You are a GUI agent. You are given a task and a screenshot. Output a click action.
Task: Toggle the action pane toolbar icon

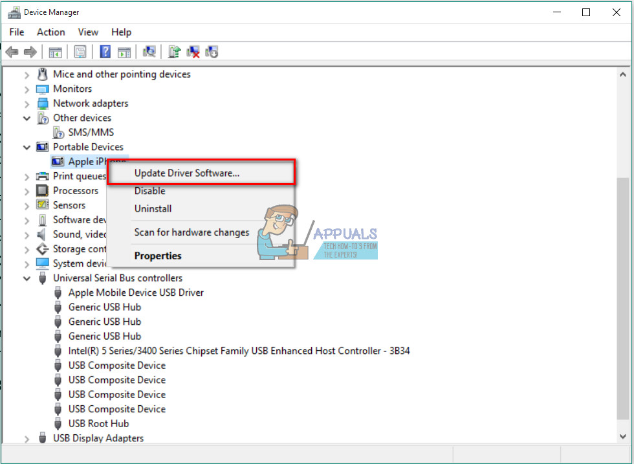point(124,52)
